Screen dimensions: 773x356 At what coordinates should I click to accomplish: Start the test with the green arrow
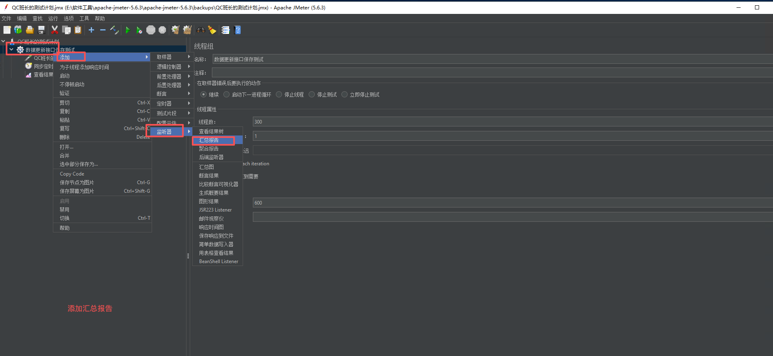click(x=128, y=30)
